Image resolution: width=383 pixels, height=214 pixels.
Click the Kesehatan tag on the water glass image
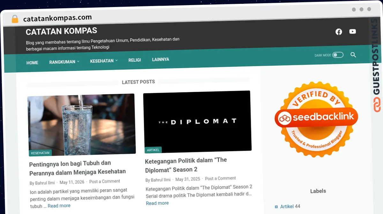[40, 153]
